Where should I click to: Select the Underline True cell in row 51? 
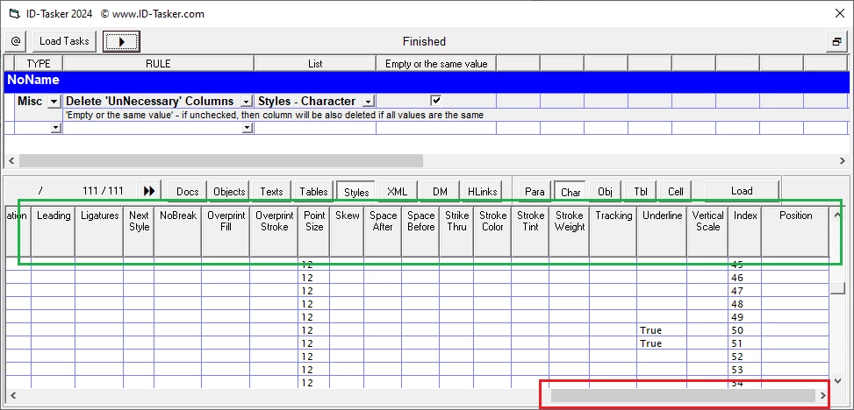[x=663, y=343]
